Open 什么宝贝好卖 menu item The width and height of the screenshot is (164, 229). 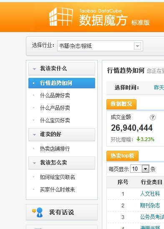click(55, 120)
